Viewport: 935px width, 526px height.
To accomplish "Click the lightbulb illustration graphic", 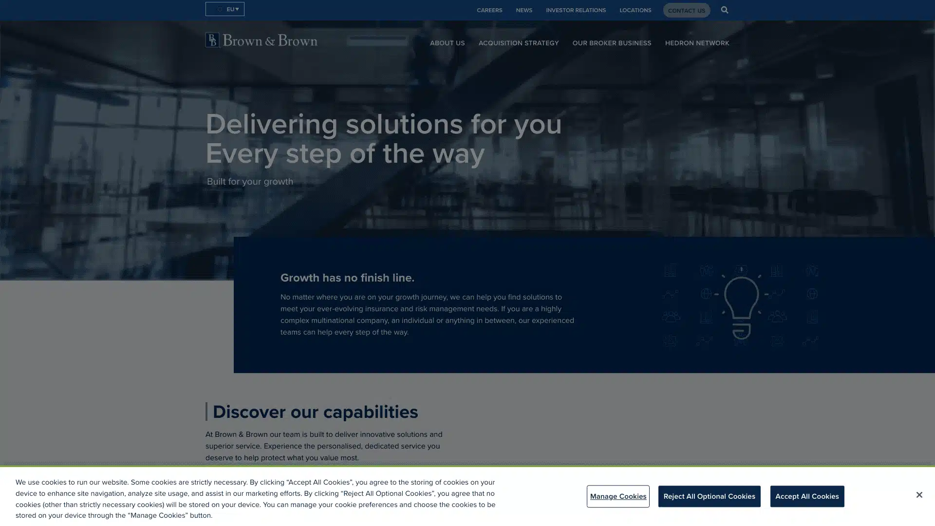I will click(x=741, y=305).
